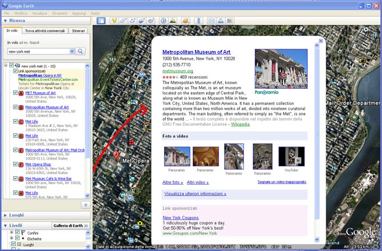382x251 pixels.
Task: Open the New York Coupons sponsored link
Action: click(180, 218)
